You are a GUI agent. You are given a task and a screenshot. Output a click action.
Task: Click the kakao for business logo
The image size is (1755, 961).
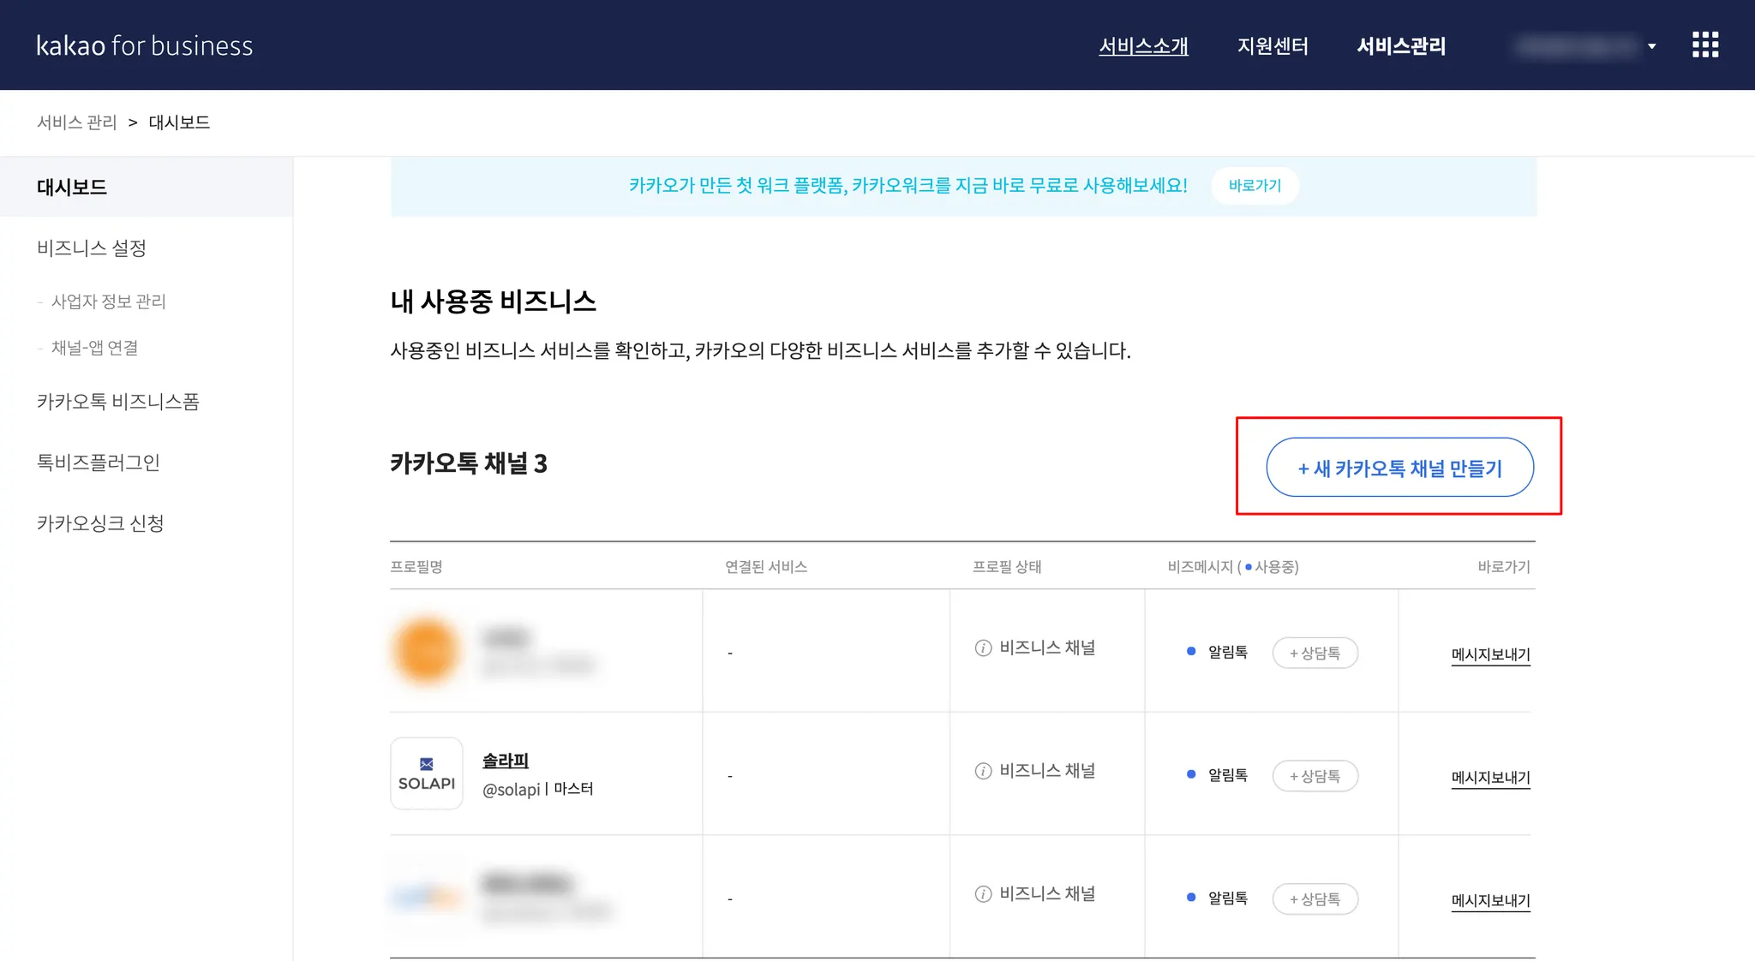(x=144, y=45)
